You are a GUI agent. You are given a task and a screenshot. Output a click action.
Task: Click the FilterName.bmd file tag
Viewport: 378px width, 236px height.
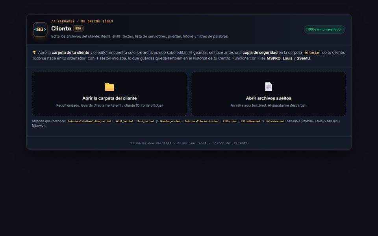pyautogui.click(x=251, y=121)
